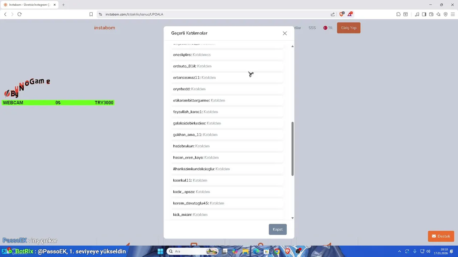
Task: Select participant hasan_eren_kaya row
Action: coord(227,157)
